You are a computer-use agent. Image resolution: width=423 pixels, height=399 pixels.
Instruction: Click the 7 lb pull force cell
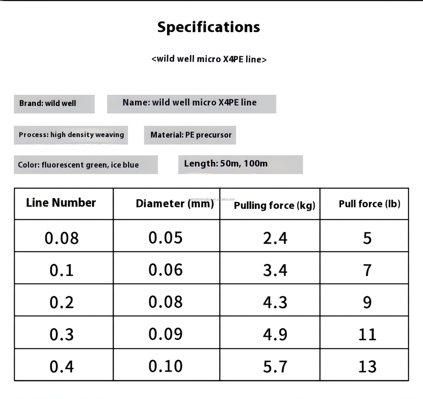coord(367,270)
